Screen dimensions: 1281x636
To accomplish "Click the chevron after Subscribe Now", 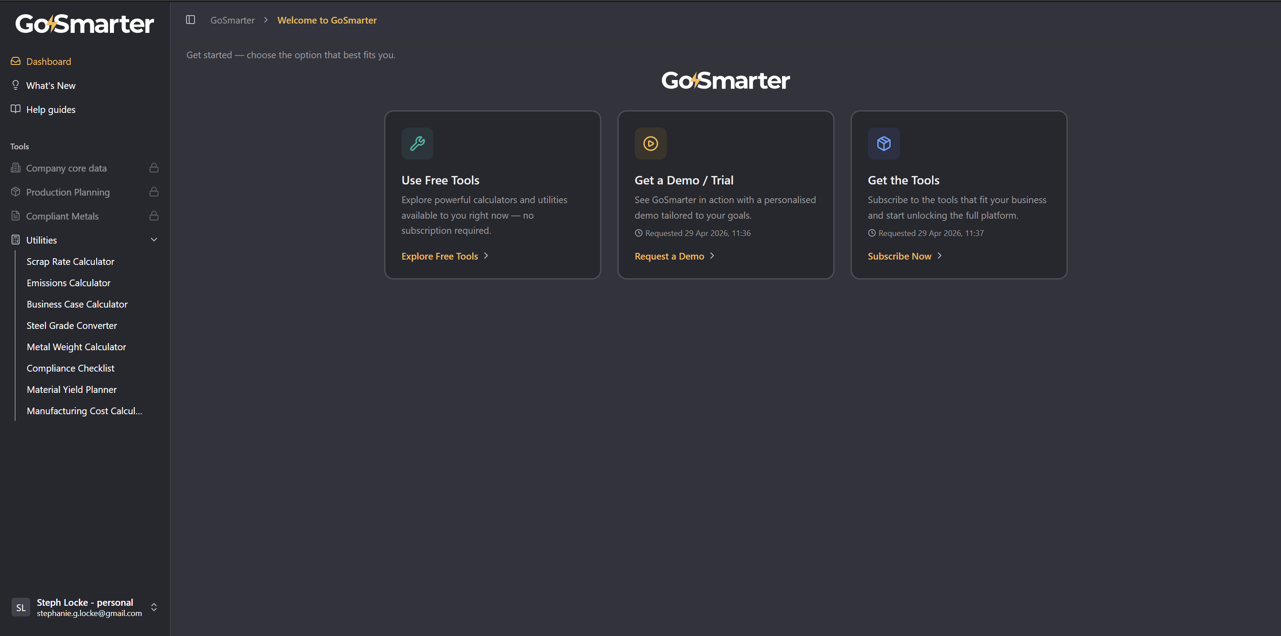I will point(939,256).
